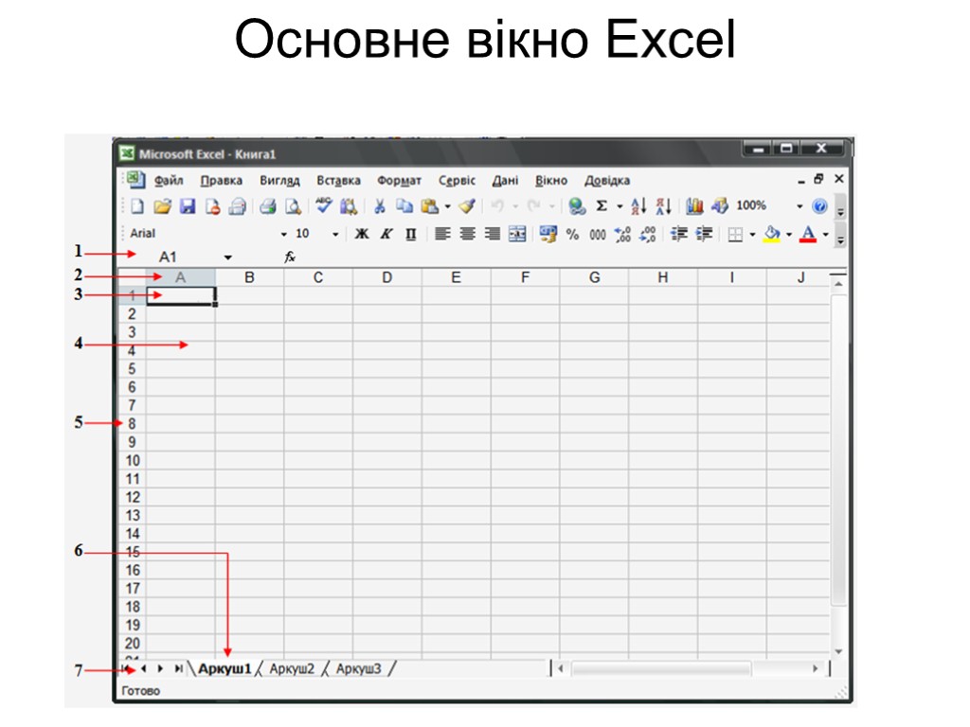Cut selection with the scissors icon
Screen dimensions: 970x727
pos(379,206)
